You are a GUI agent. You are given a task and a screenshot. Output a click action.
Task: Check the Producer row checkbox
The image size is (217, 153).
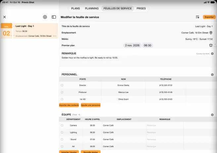pyautogui.click(x=62, y=92)
